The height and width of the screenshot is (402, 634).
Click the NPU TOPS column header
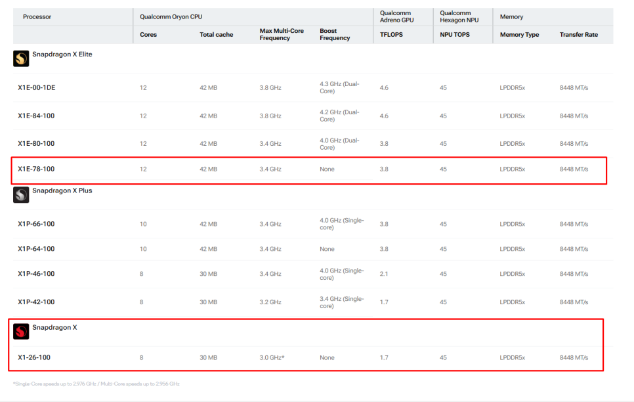(x=455, y=35)
